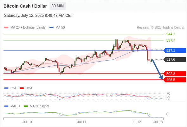Toggle the MACD legend entry
The image size is (187, 127).
pos(12,106)
